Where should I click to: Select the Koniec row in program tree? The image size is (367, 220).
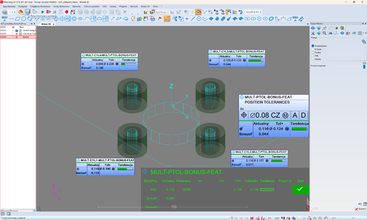(x=18, y=37)
